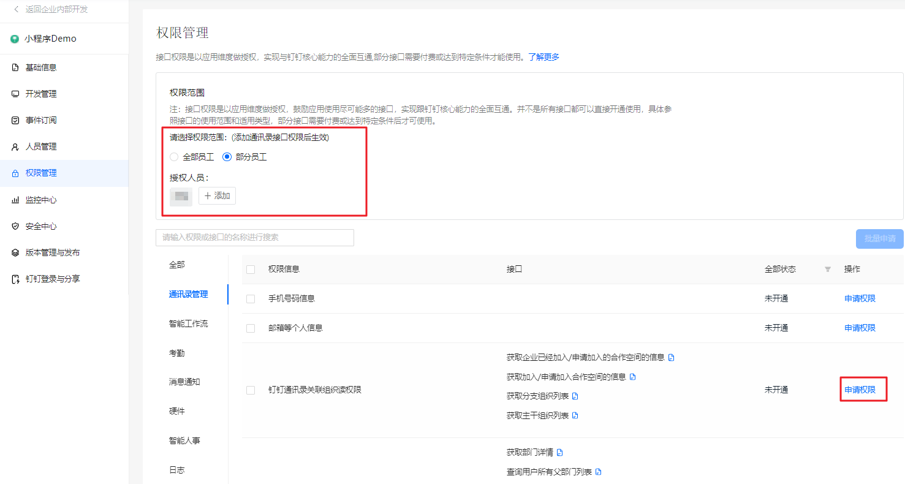905x484 pixels.
Task: Click the 未开通 status for 邮箱等个人信息
Action: click(x=776, y=328)
